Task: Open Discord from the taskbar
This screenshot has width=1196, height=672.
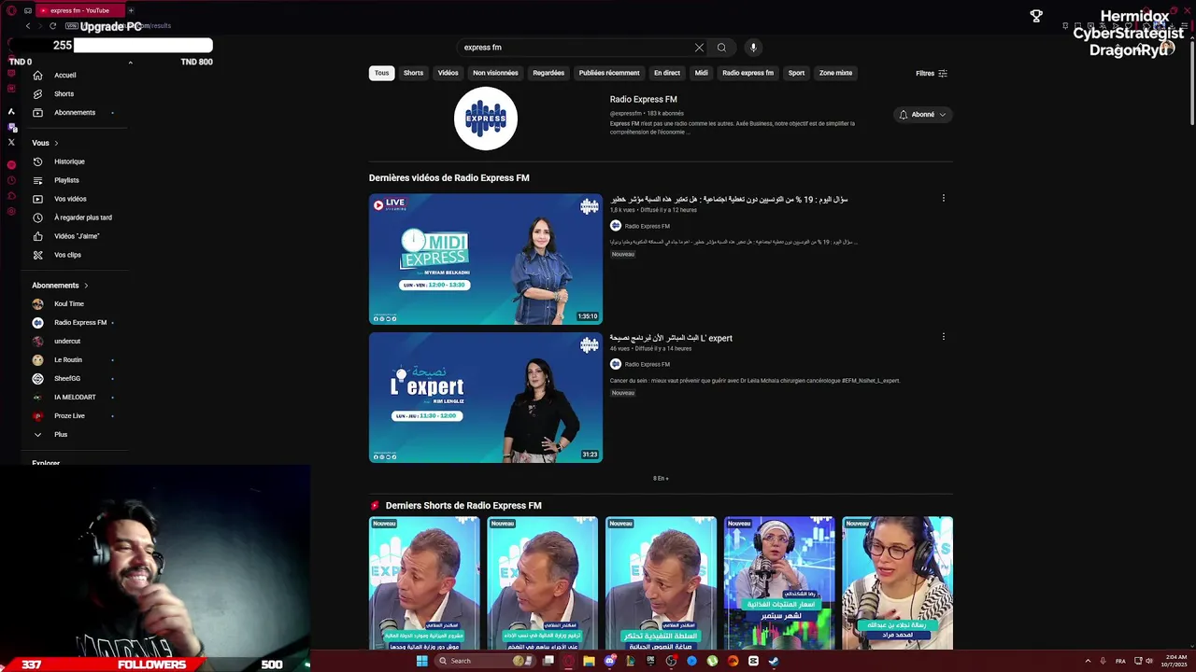Action: pos(609,661)
